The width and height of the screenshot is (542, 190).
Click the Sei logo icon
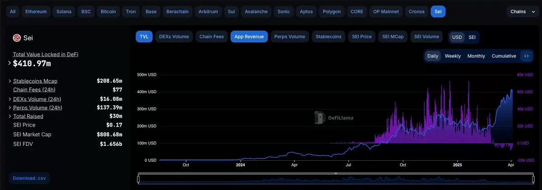click(x=17, y=38)
